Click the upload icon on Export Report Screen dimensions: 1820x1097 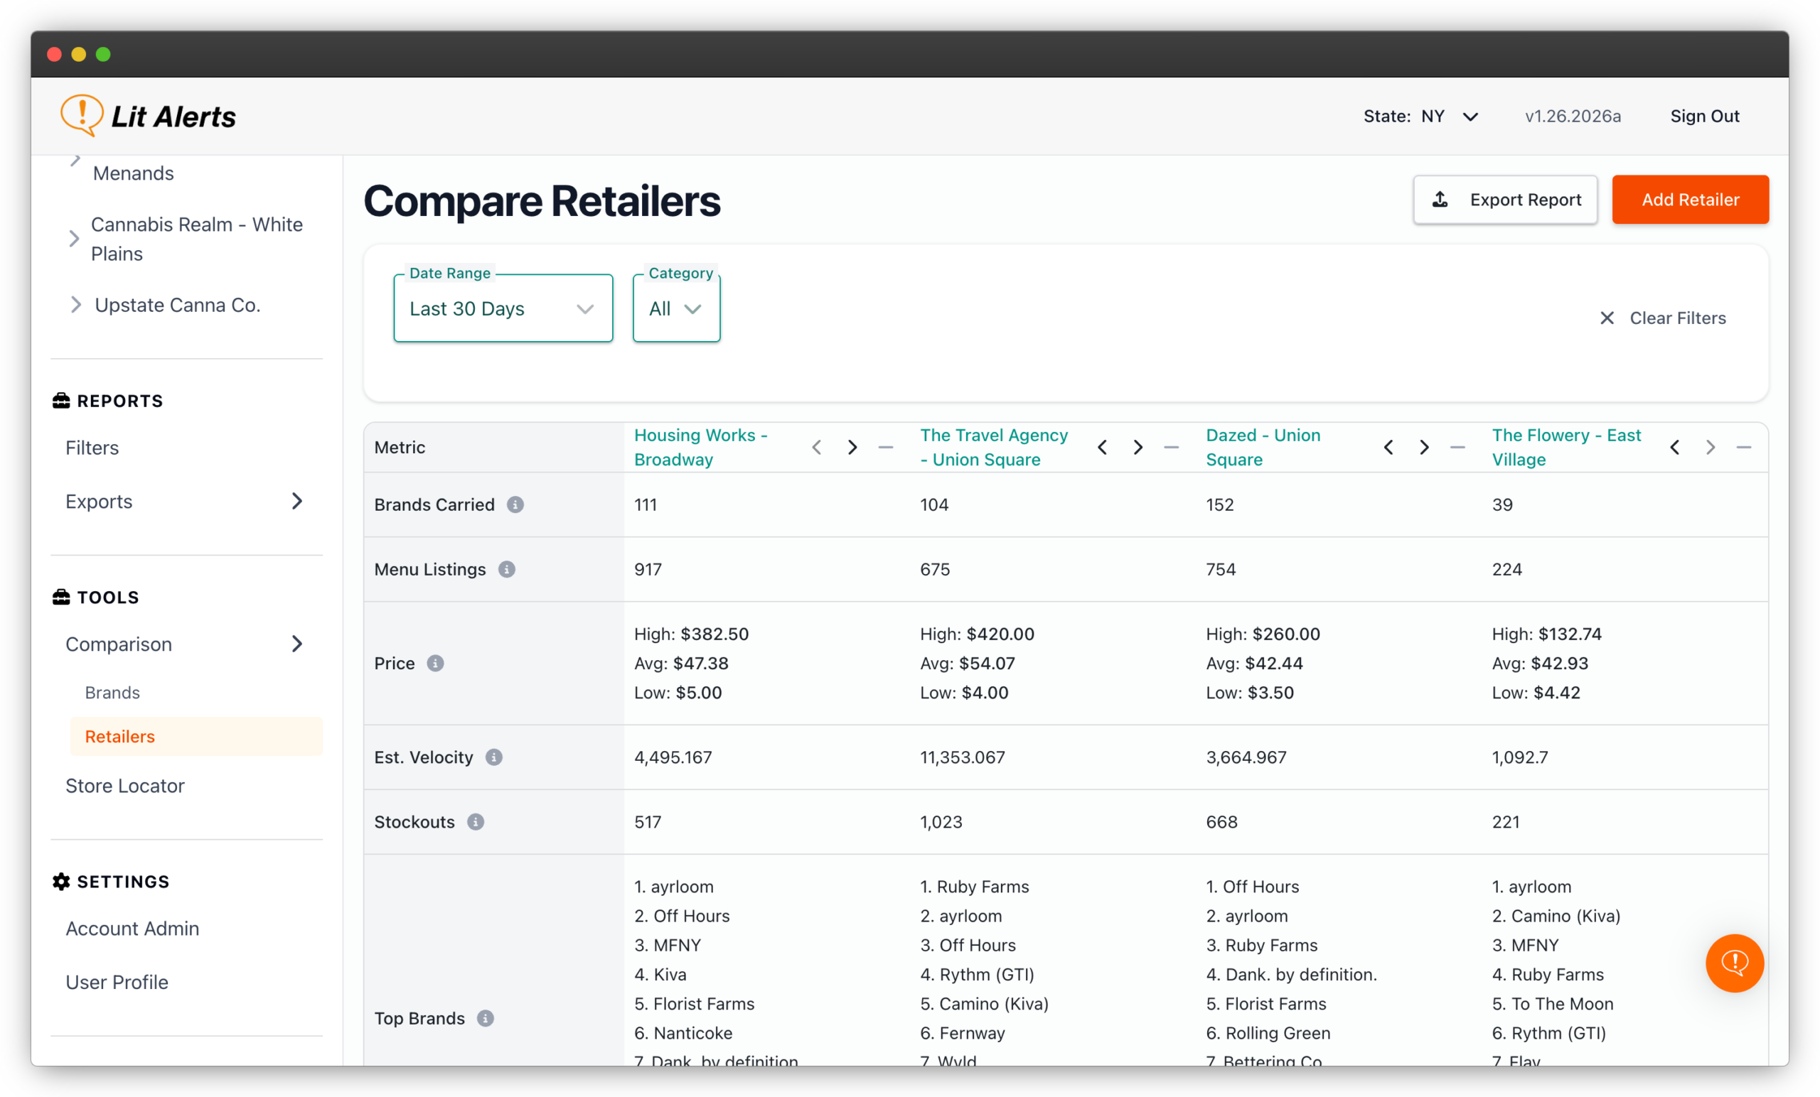tap(1438, 200)
